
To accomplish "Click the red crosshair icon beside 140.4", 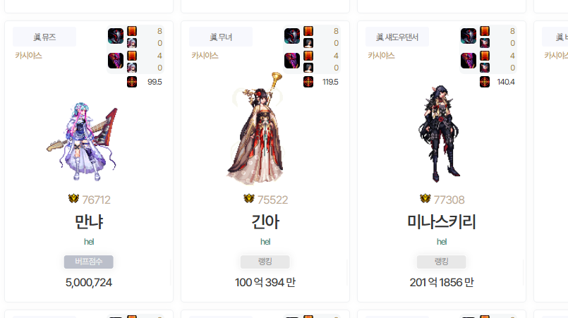I will point(485,82).
